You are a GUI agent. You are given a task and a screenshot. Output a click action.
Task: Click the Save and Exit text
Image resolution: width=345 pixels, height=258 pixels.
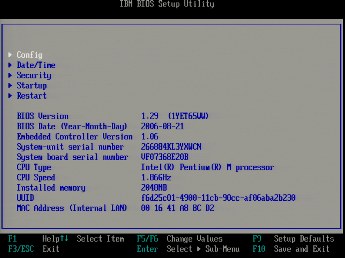click(x=302, y=249)
